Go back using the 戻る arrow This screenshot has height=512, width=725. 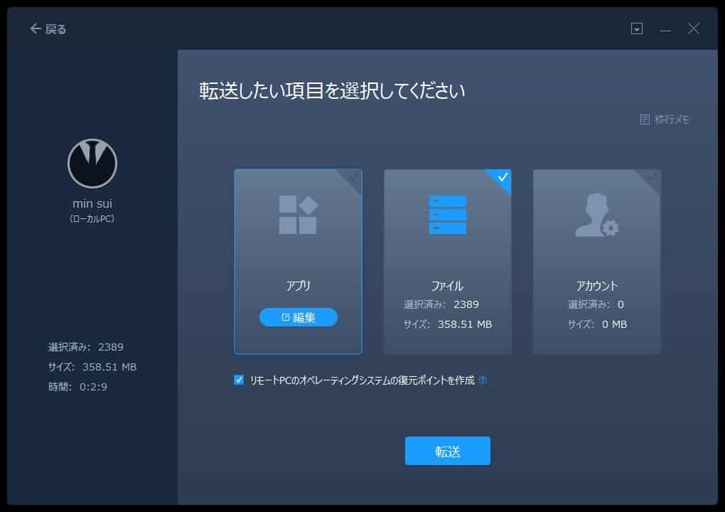point(48,29)
